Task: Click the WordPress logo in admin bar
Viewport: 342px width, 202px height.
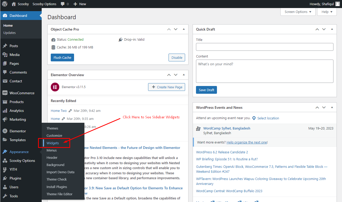Action: tap(5, 4)
